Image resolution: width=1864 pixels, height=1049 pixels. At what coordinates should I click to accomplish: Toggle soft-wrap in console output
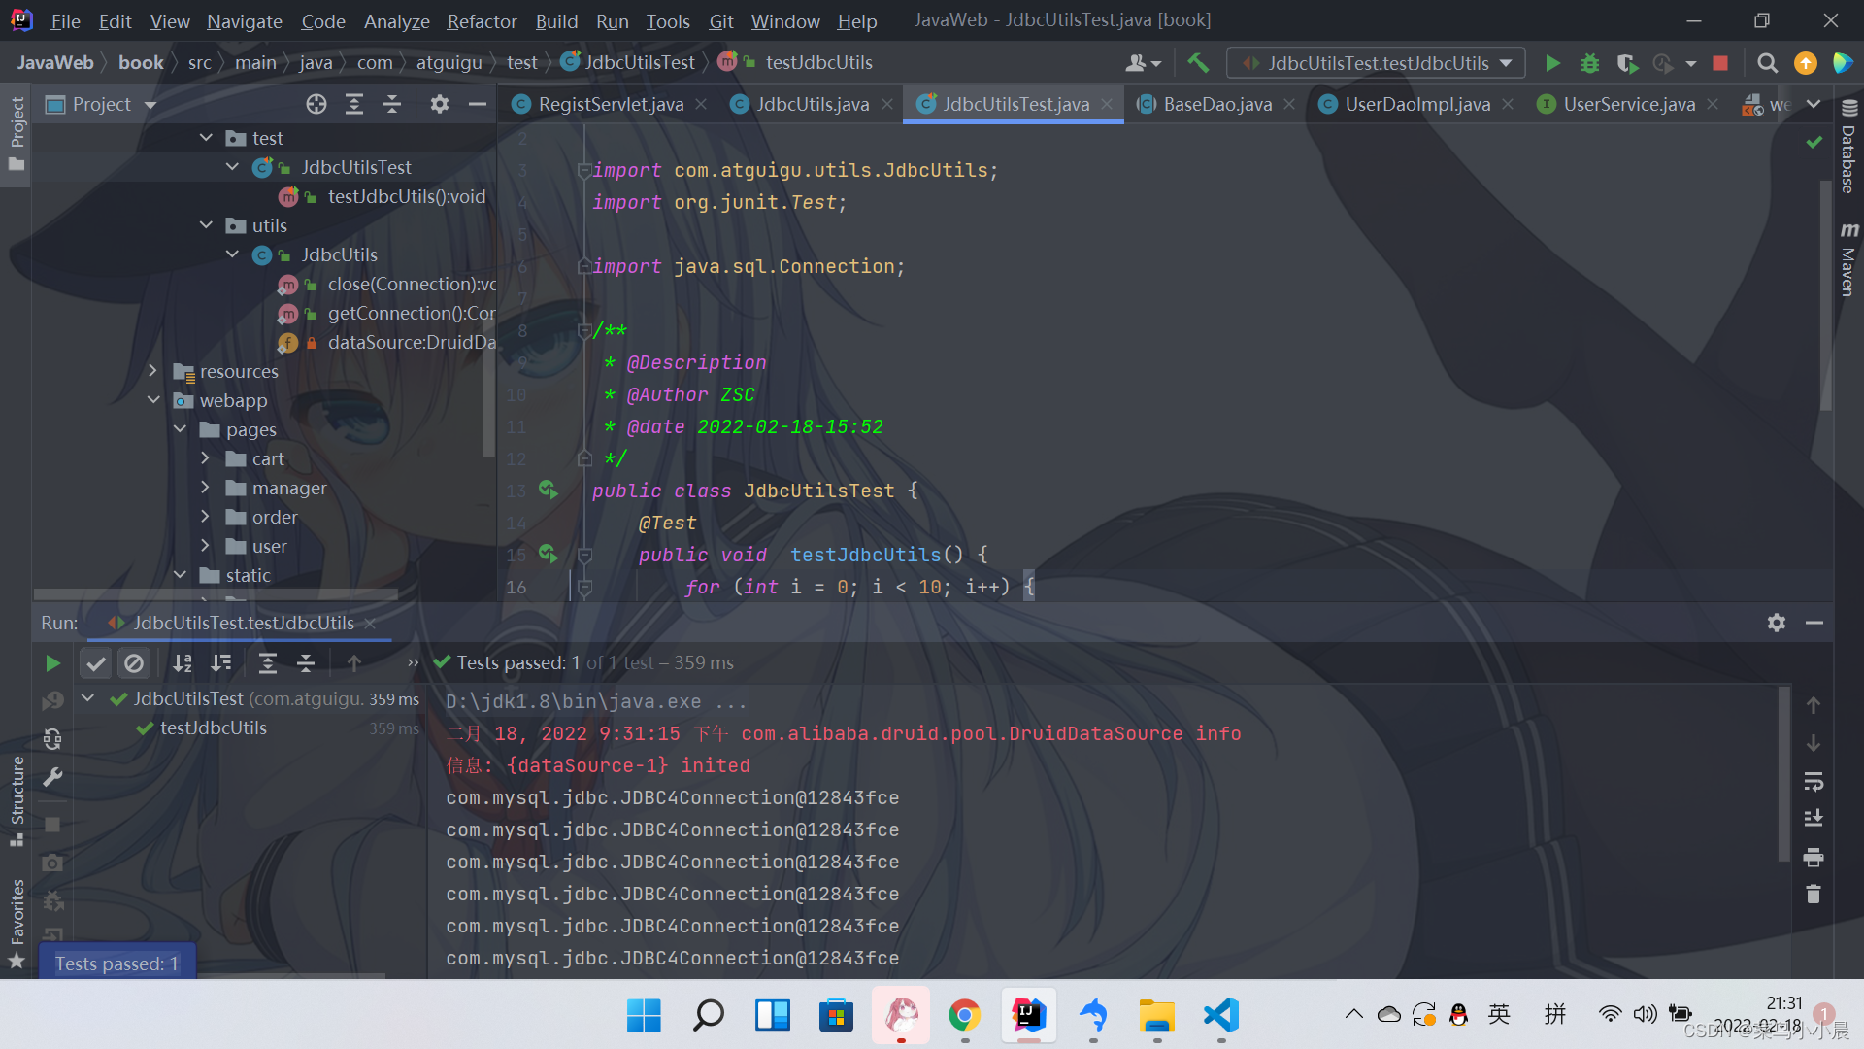1813,781
